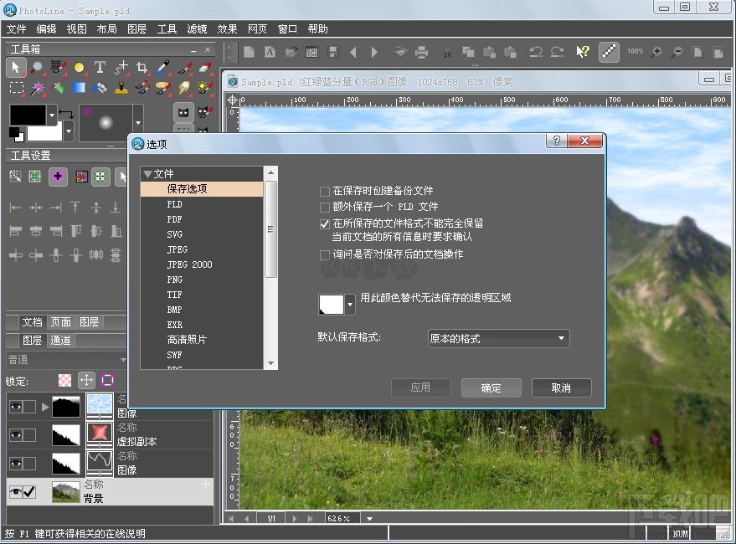The image size is (736, 544).
Task: Click 应用 to apply save settings
Action: click(x=420, y=387)
